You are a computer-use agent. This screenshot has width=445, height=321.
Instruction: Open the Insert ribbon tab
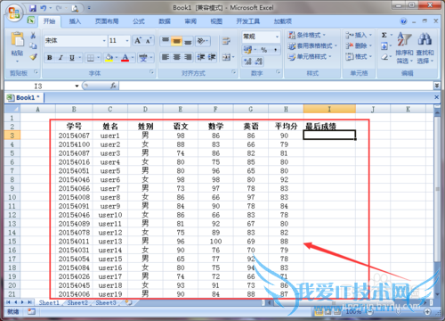pos(75,21)
